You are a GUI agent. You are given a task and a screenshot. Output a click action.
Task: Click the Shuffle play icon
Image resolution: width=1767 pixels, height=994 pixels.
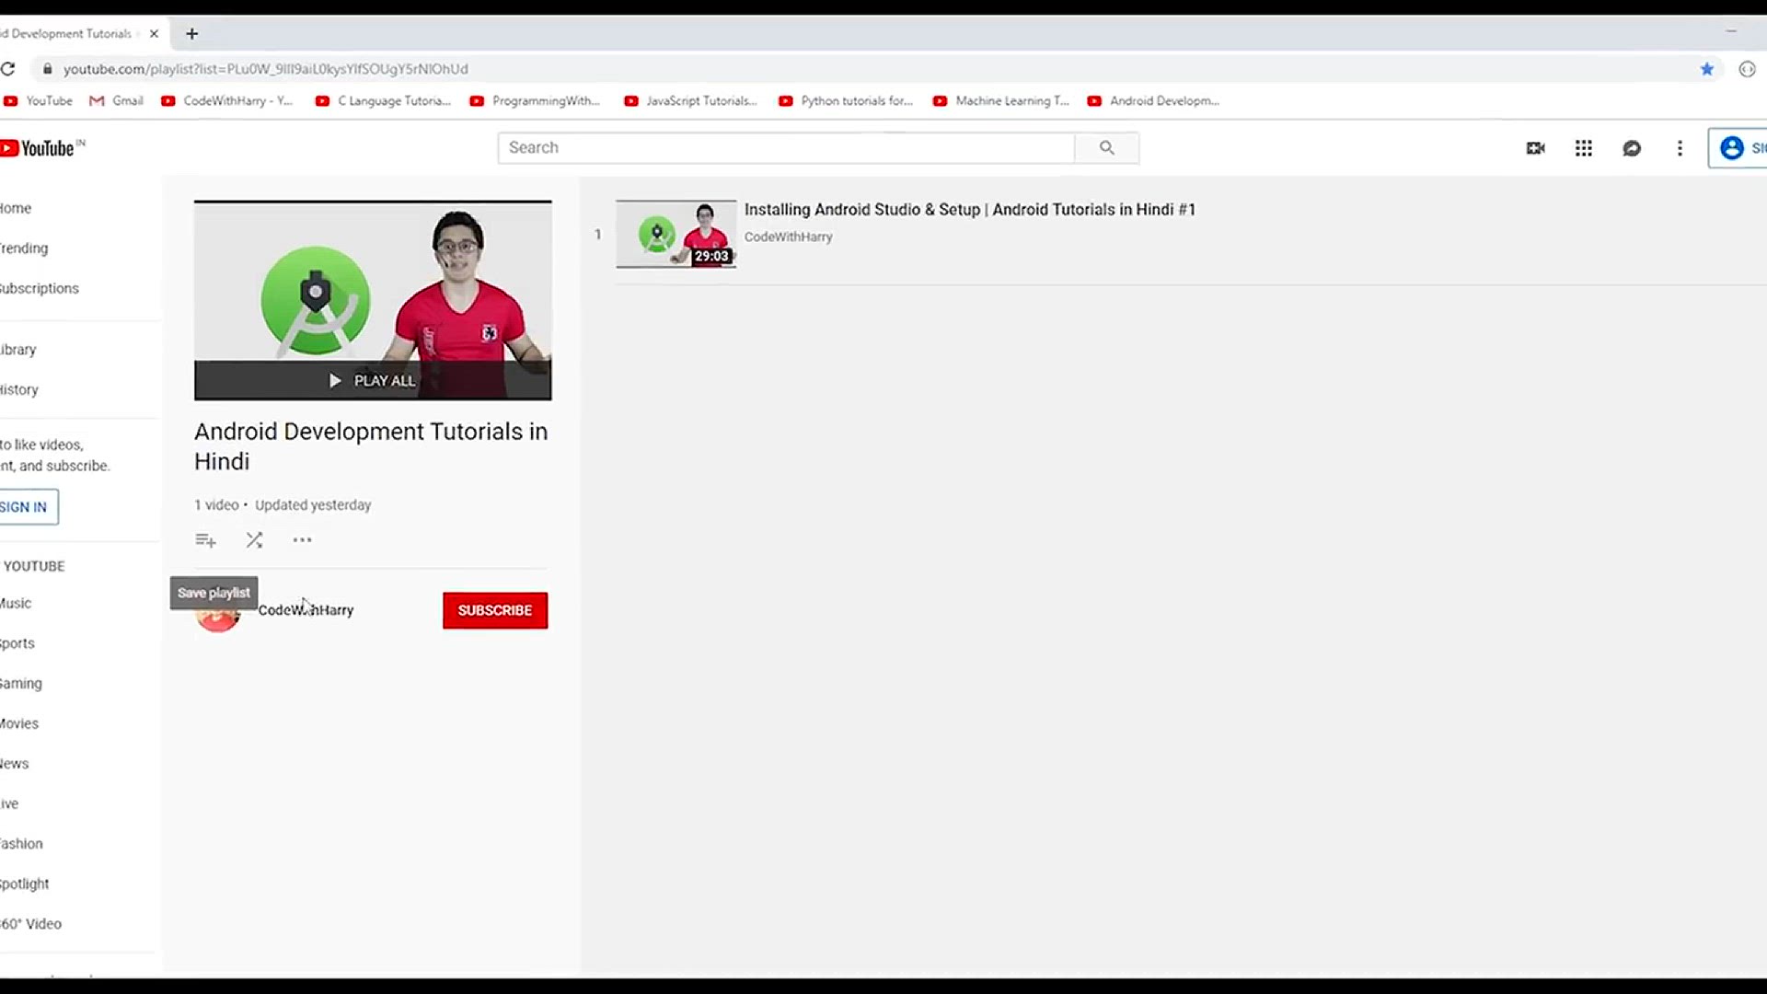[254, 540]
